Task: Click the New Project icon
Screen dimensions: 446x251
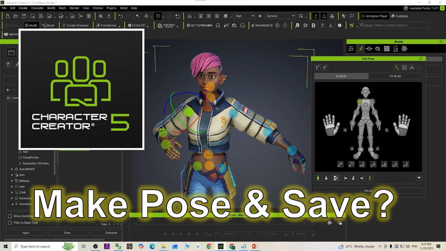Action: [8, 16]
